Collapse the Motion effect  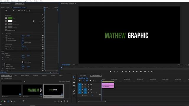1,53
